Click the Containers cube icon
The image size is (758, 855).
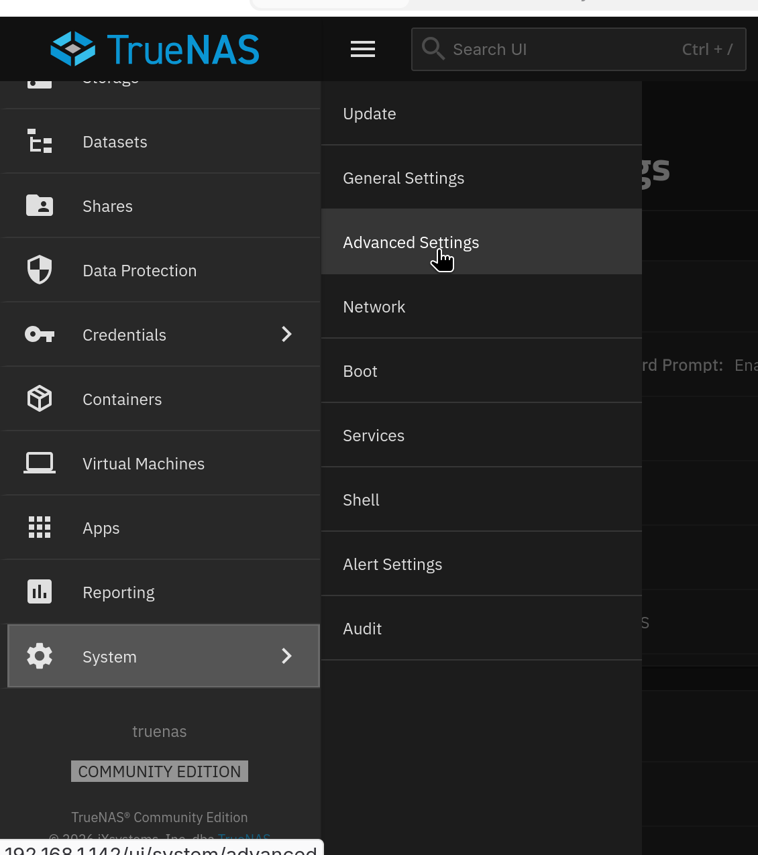click(x=40, y=398)
